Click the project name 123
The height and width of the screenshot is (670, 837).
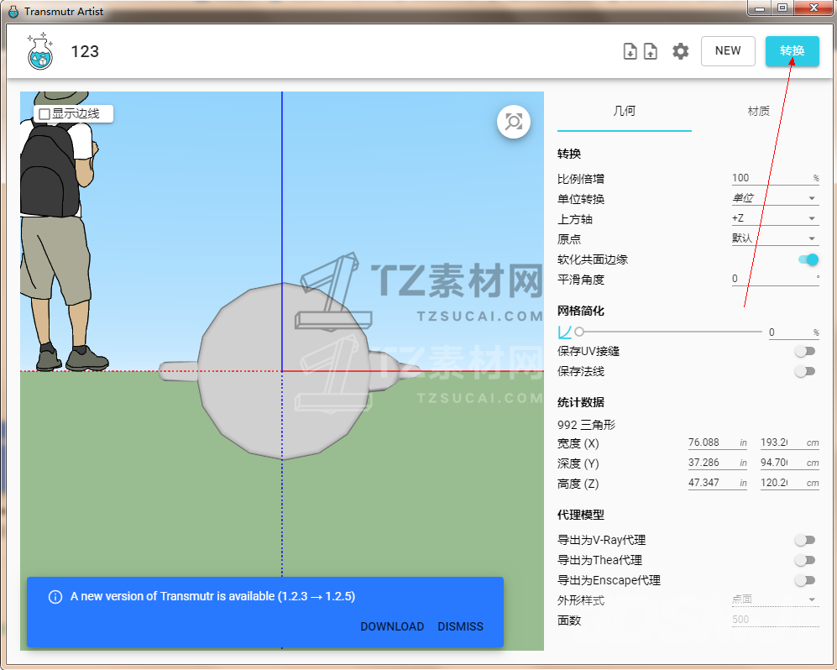pos(85,52)
